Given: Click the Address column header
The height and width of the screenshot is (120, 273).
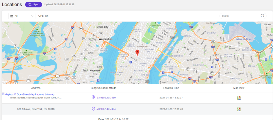Looking at the screenshot, I should point(36,88).
